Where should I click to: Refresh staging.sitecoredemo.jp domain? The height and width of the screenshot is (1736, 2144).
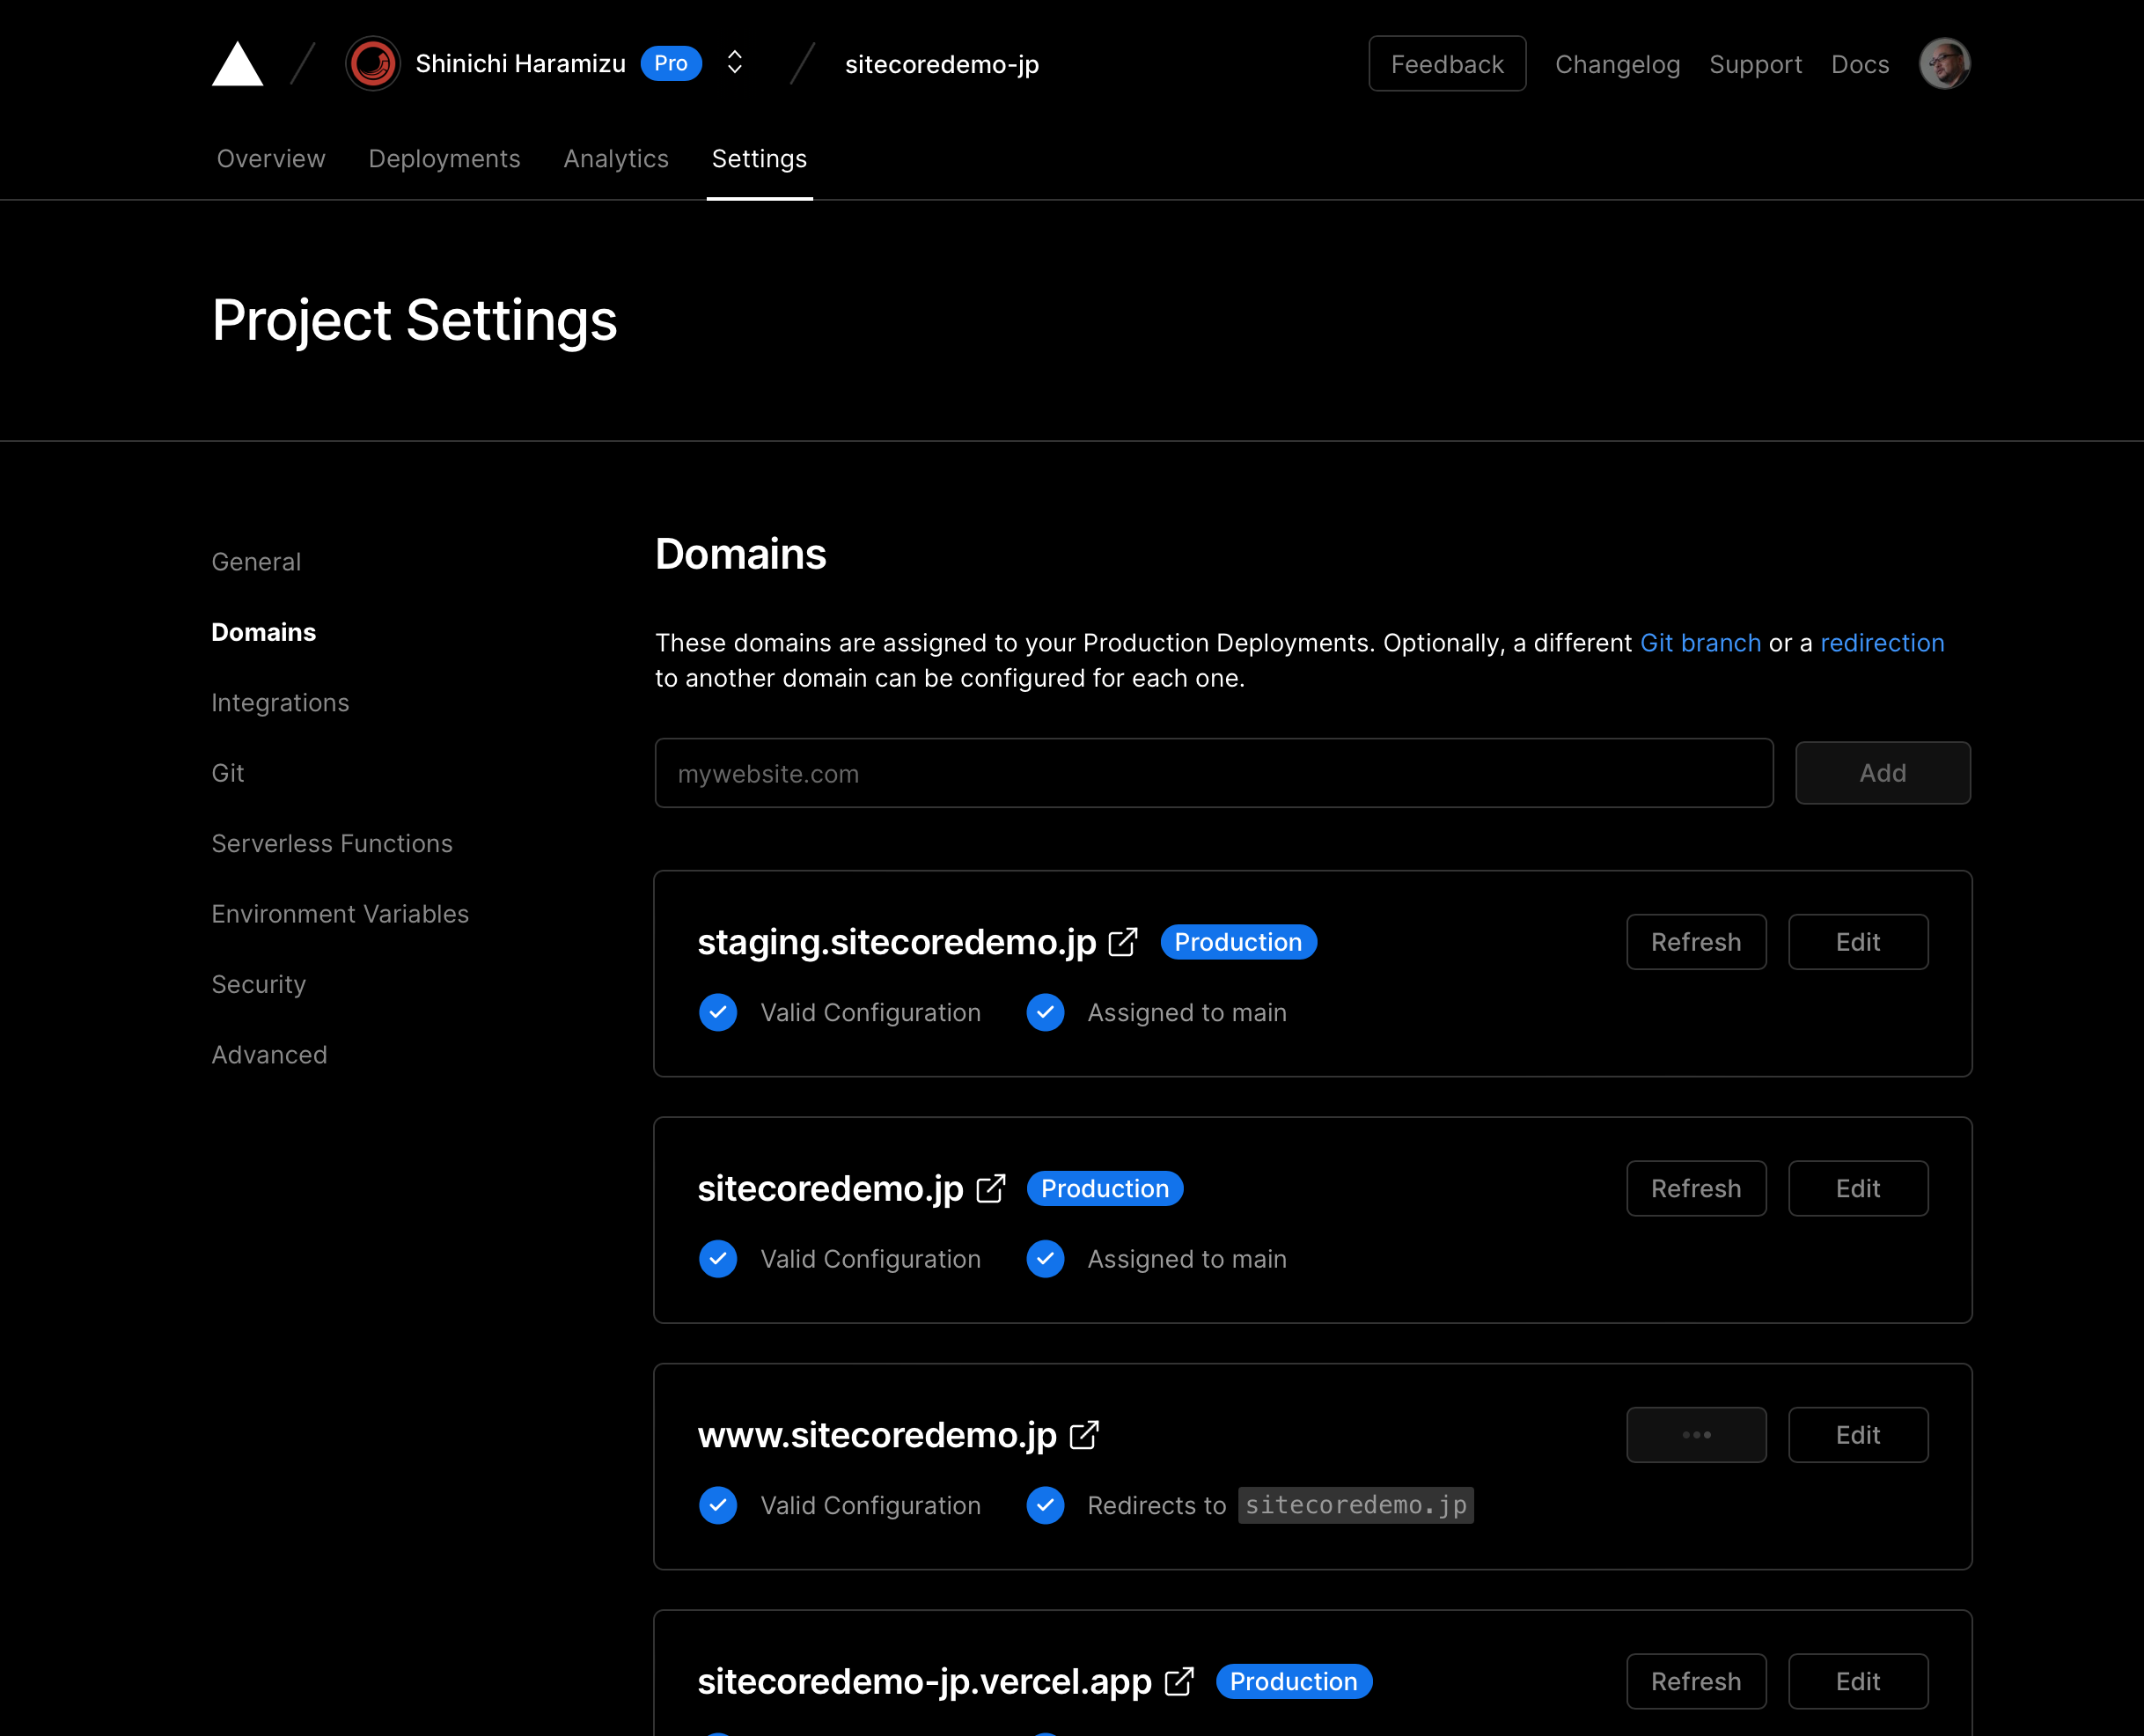(x=1695, y=942)
